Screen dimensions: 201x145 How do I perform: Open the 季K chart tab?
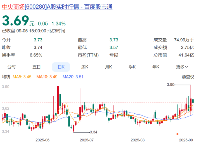(x=132, y=67)
